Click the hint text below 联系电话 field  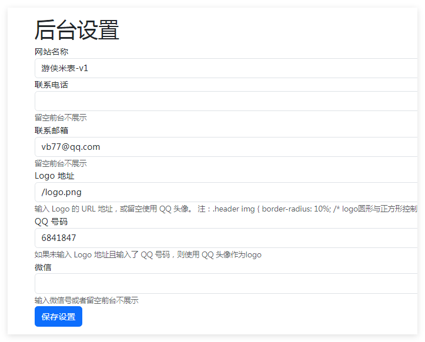pyautogui.click(x=61, y=118)
